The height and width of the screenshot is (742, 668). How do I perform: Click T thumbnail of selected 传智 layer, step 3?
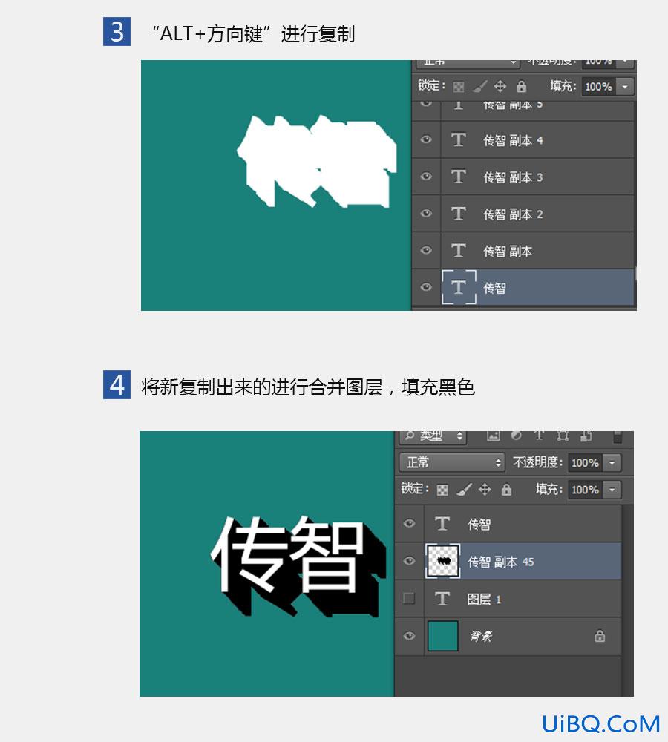(x=459, y=286)
